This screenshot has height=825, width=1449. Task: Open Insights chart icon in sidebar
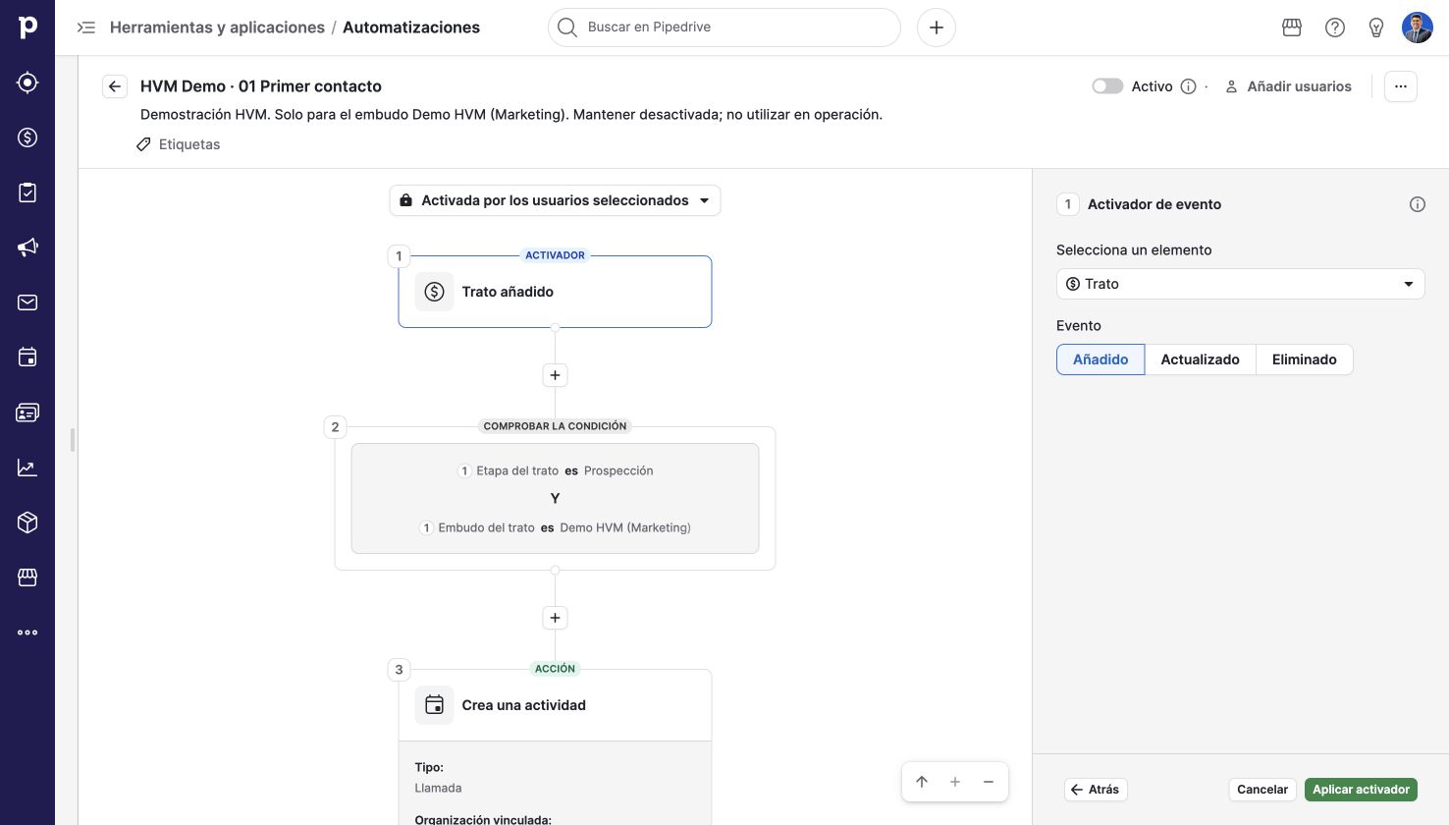(27, 467)
